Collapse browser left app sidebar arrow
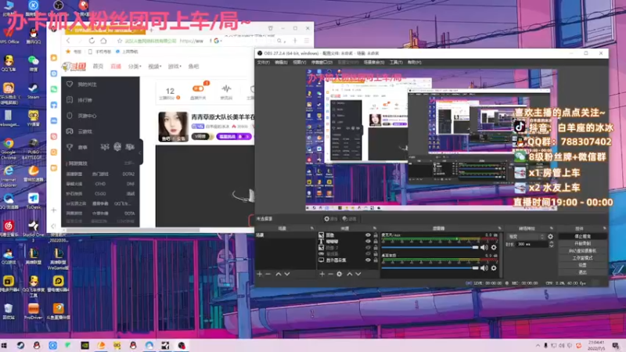The image size is (626, 352). [x=53, y=226]
